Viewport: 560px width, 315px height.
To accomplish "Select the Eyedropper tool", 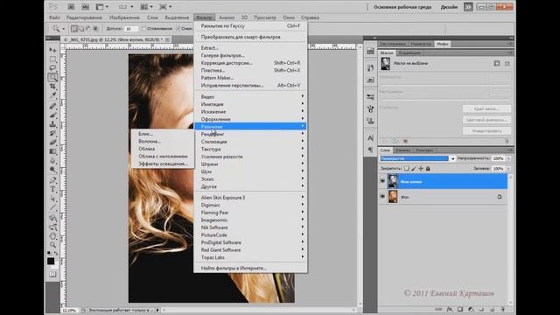I will (52, 95).
